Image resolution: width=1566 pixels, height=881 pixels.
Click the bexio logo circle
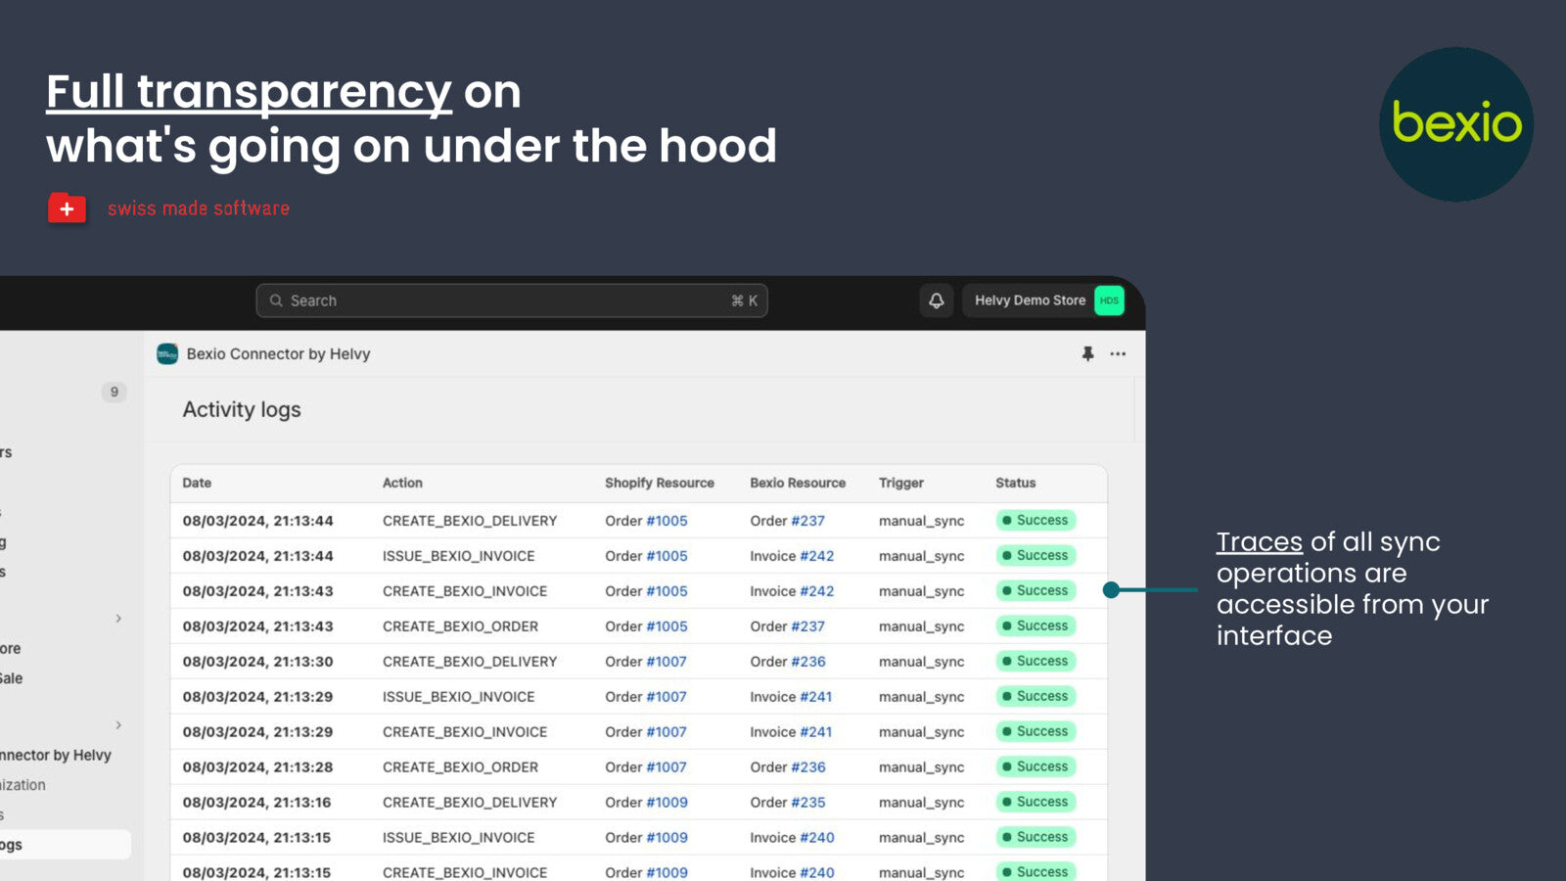coord(1456,124)
